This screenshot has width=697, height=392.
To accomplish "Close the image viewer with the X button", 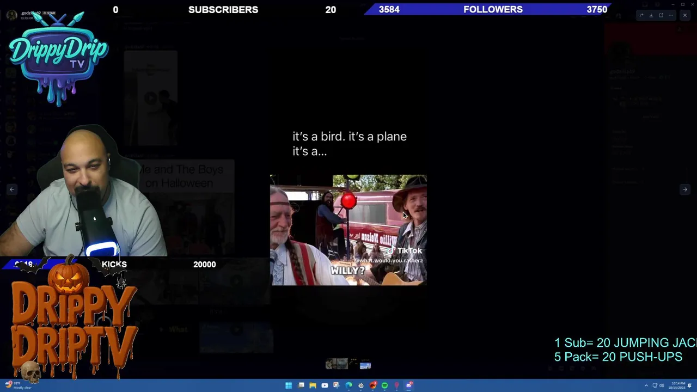I will [685, 15].
